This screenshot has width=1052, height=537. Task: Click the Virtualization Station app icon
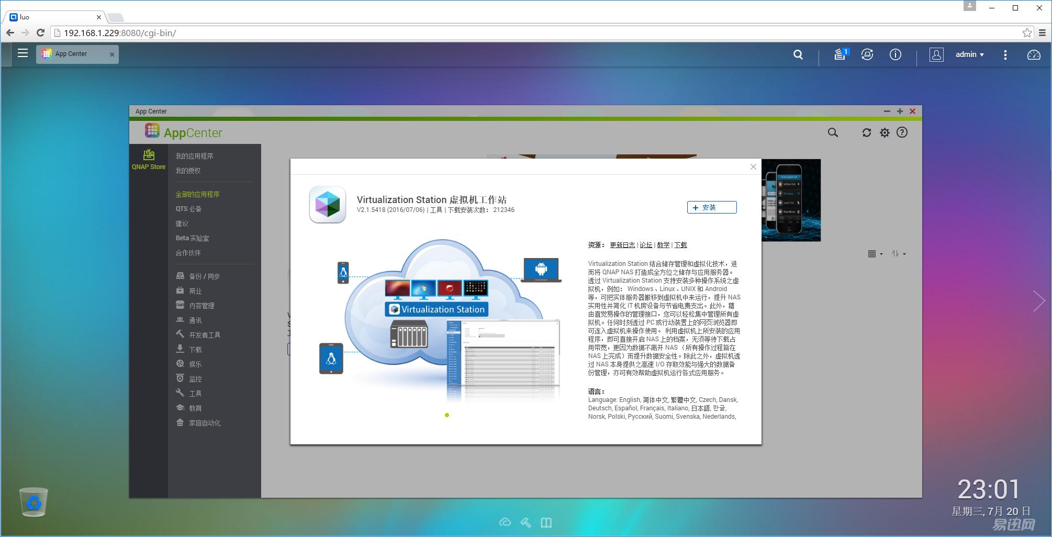(328, 205)
